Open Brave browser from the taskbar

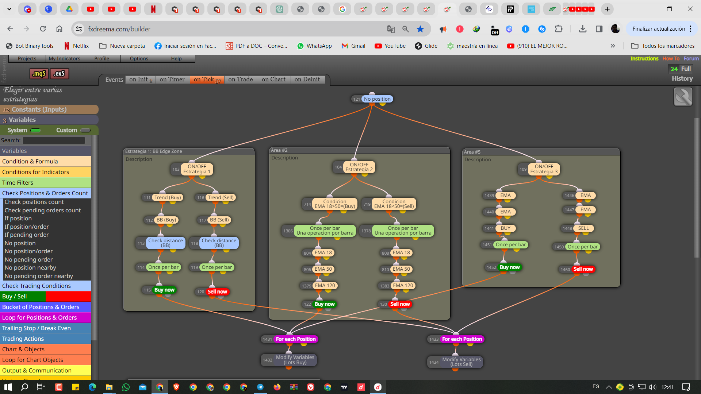176,387
